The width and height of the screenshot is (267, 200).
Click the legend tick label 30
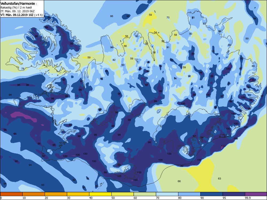point(69,198)
